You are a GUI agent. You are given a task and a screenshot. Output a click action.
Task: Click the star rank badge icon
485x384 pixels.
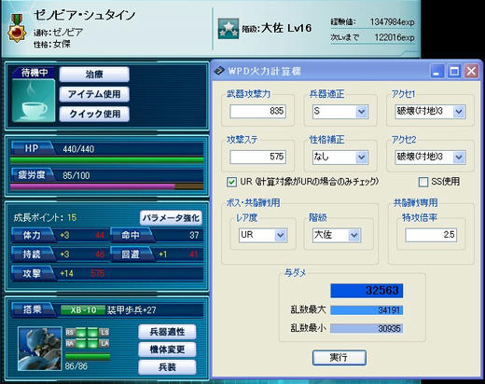pos(229,29)
